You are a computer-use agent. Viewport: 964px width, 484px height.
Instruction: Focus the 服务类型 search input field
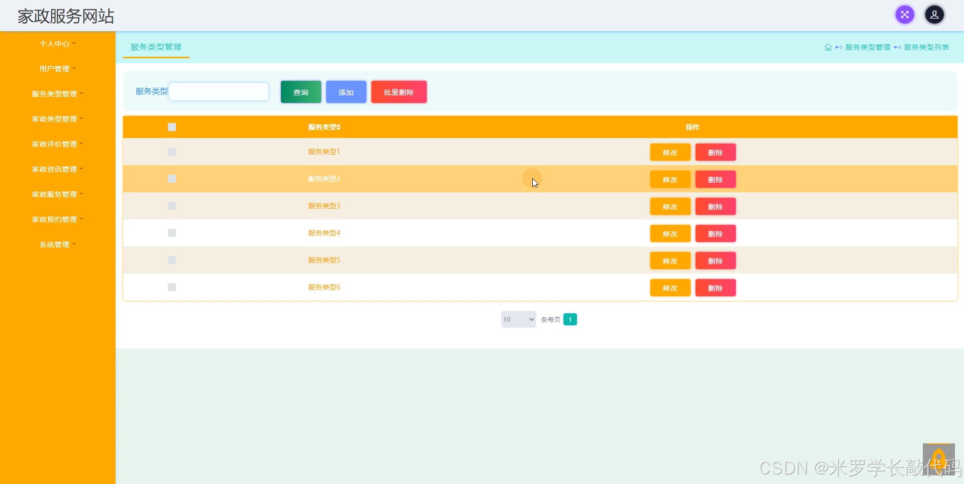(219, 91)
